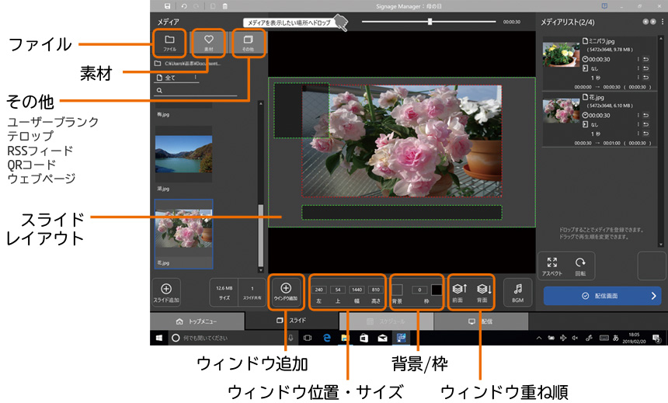This screenshot has height=403, width=668.
Task: Go to 配信画面 delivery screen
Action: [602, 296]
